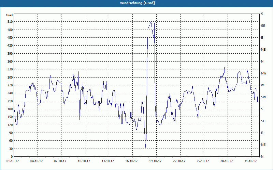Select the 510 y-axis value
Screen dimensions: 273x170
[x=10, y=22]
